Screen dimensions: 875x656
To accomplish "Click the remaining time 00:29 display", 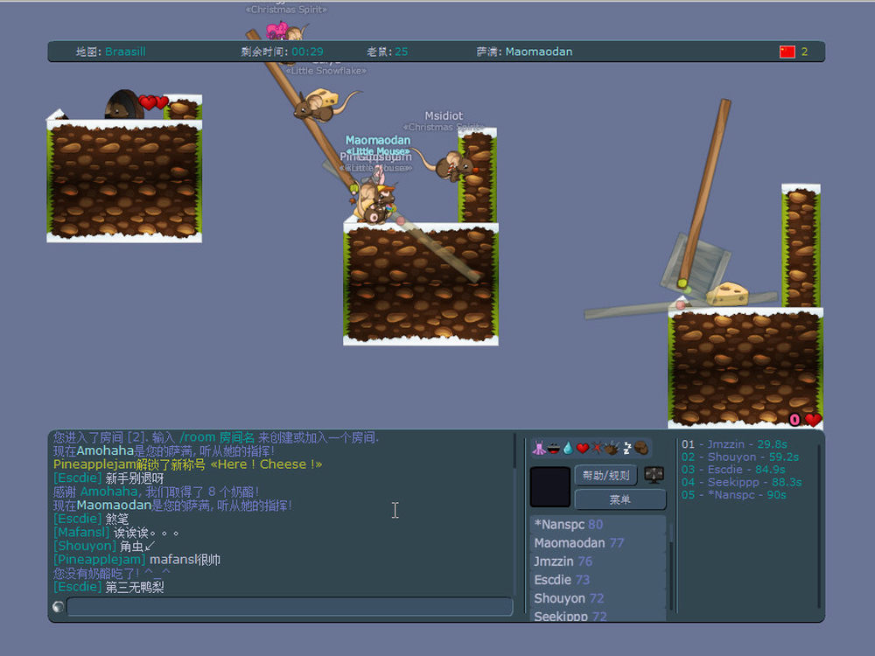I will coord(307,52).
